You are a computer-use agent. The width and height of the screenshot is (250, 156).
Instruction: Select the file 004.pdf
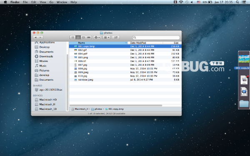pyautogui.click(x=125, y=54)
